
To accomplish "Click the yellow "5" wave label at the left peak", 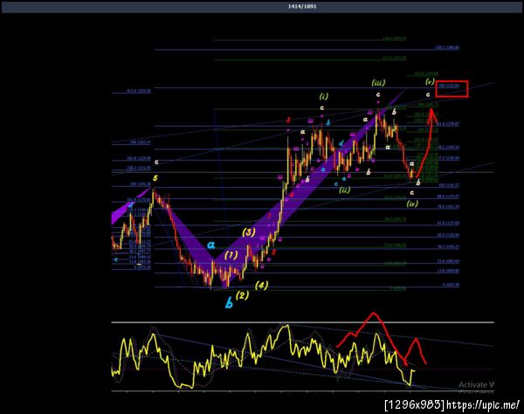I will [155, 178].
